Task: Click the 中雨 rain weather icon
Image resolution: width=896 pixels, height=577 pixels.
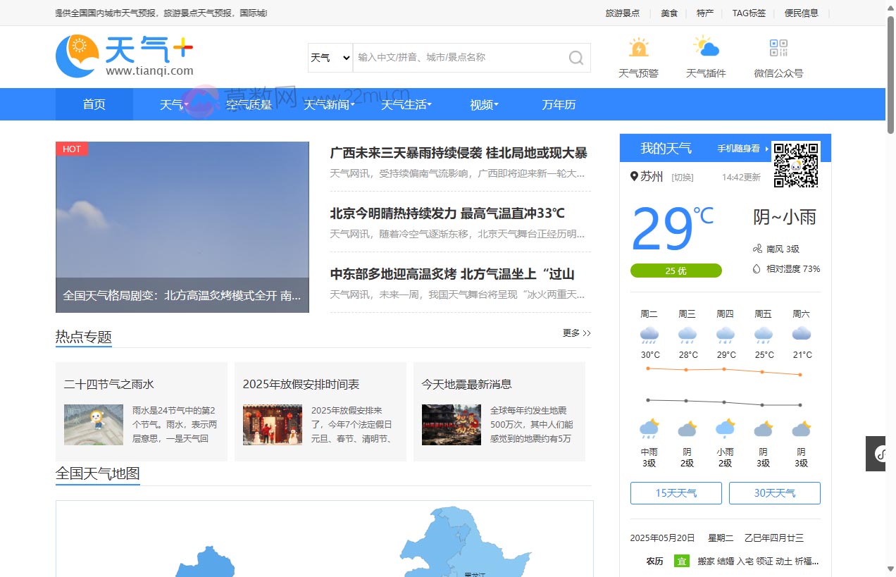Action: 649,428
